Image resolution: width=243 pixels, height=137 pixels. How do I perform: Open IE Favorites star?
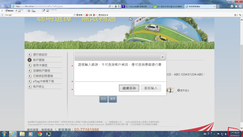(x=236, y=6)
